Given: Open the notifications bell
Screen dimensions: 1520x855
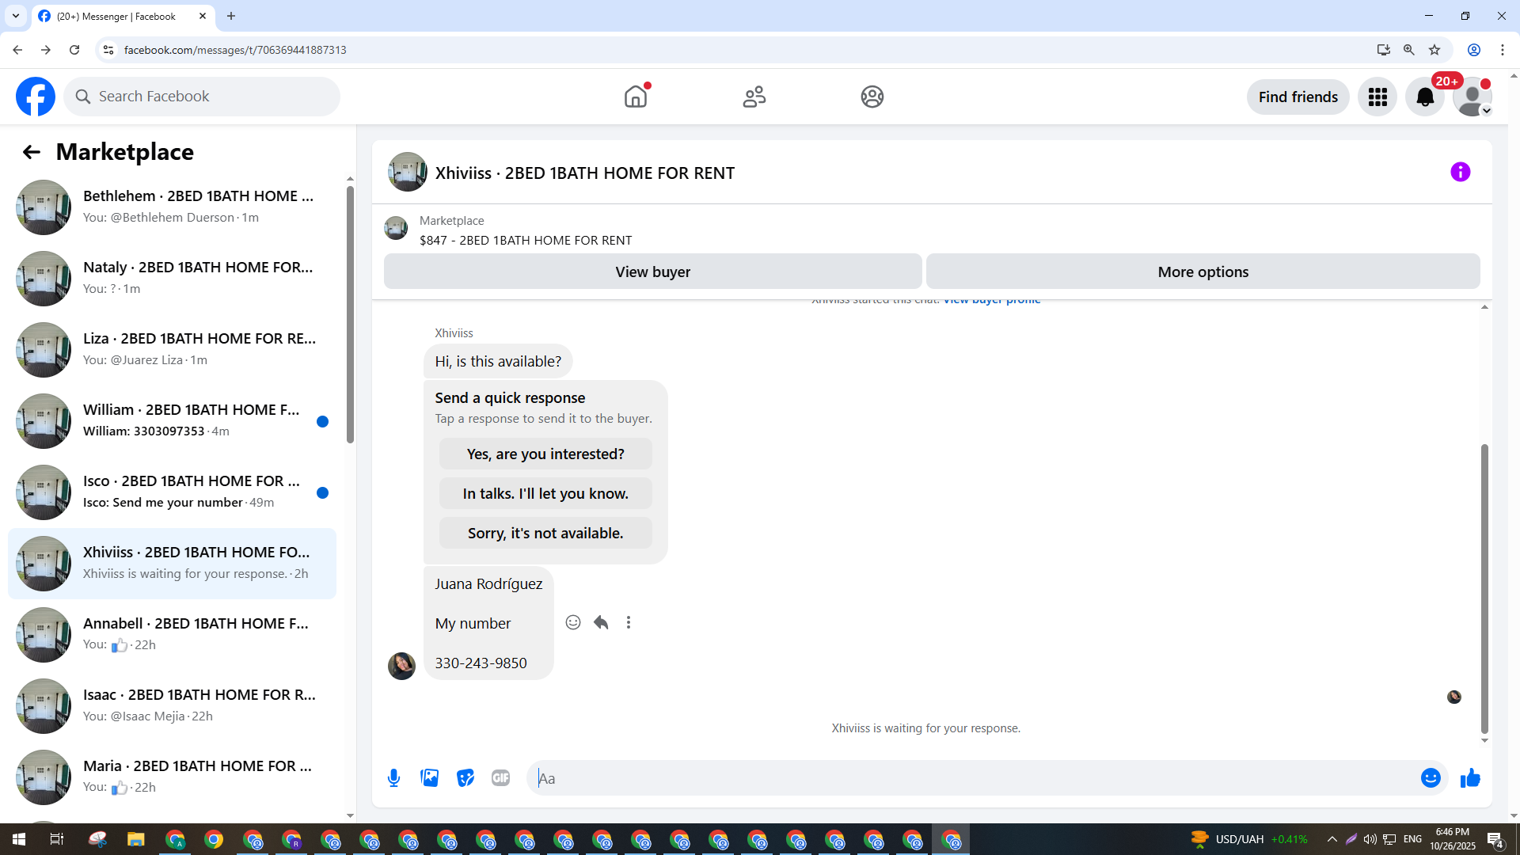Looking at the screenshot, I should pyautogui.click(x=1425, y=97).
